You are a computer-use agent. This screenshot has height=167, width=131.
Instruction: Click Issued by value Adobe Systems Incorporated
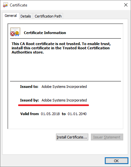(x=64, y=100)
